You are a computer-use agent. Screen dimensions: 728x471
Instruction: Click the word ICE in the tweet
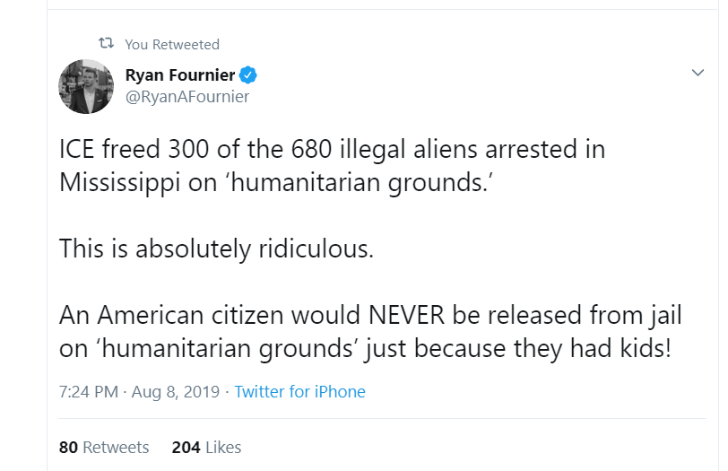click(77, 149)
